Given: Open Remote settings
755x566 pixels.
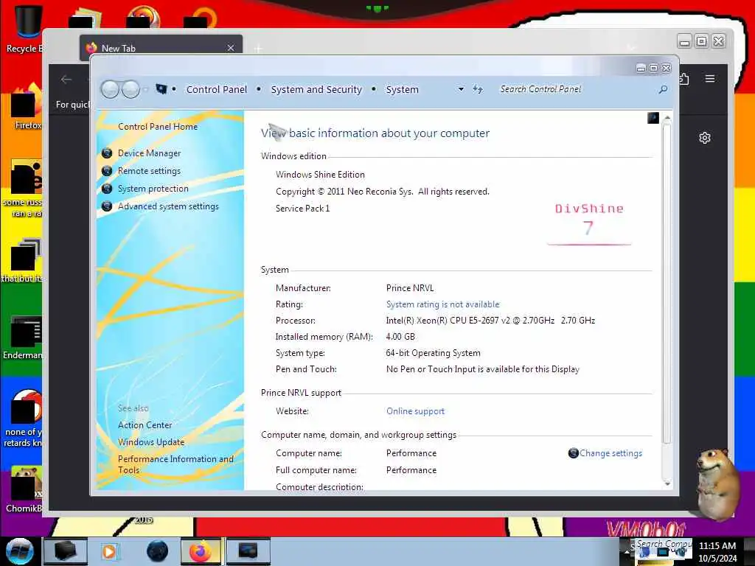Looking at the screenshot, I should [x=149, y=171].
